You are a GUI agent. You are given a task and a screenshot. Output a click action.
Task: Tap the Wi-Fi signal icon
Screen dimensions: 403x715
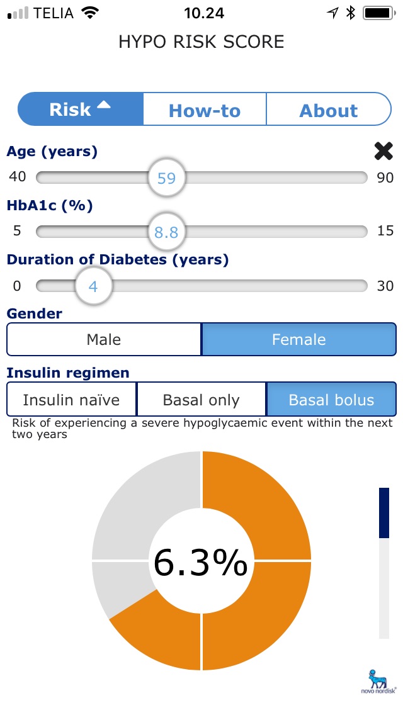point(90,13)
